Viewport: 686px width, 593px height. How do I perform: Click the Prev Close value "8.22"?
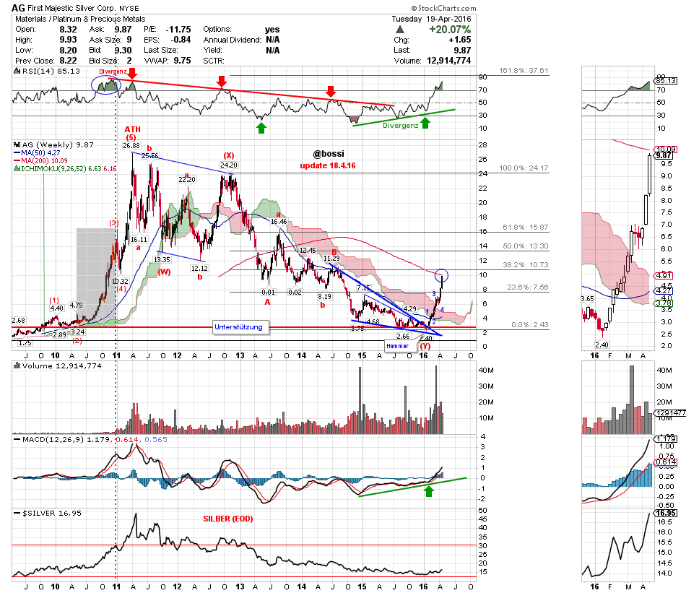tap(69, 61)
